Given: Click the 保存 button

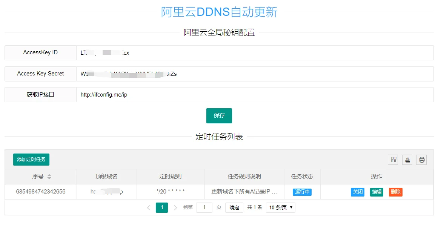Looking at the screenshot, I should pos(219,115).
